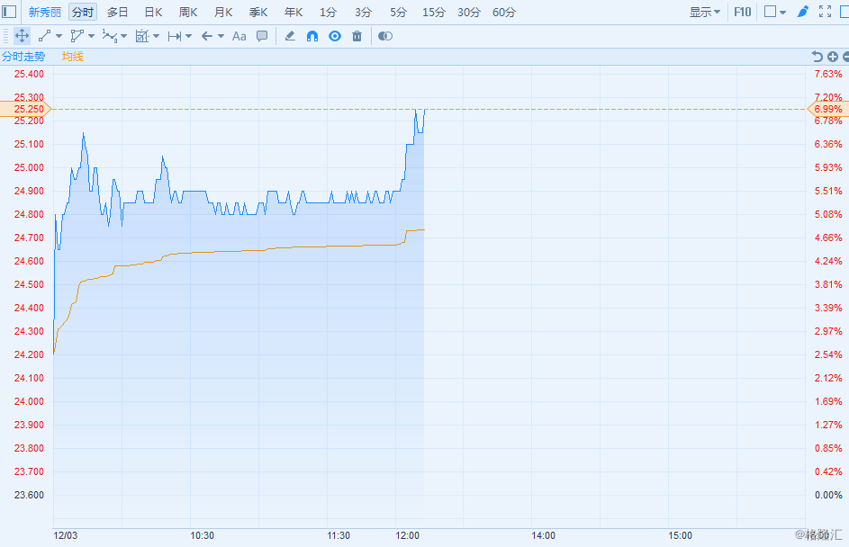The width and height of the screenshot is (849, 547).
Task: Click the 23.600 price axis label
Action: [29, 495]
